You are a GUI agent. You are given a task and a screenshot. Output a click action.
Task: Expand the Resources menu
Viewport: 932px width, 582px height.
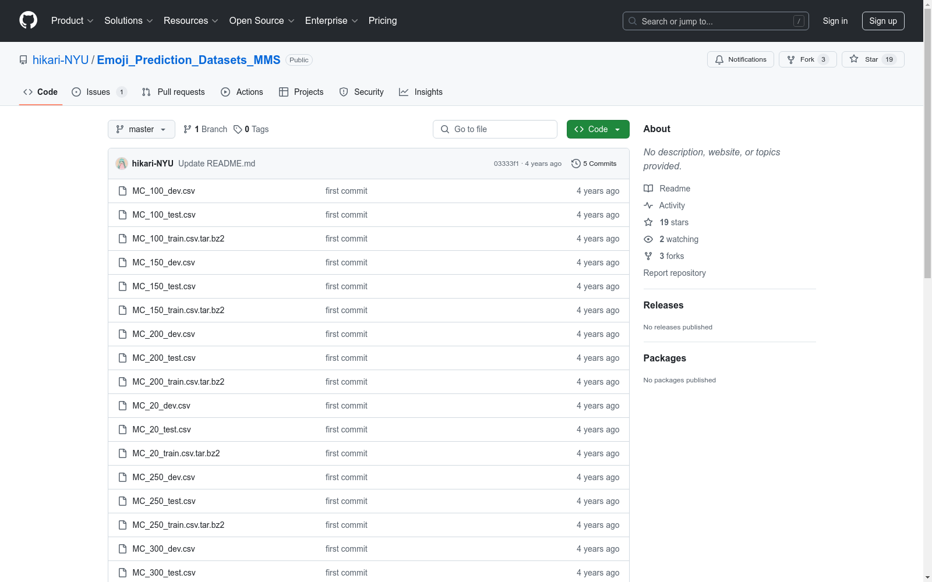click(x=190, y=21)
